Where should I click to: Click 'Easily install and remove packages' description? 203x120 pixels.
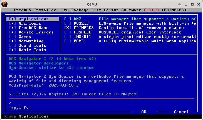tap(141, 28)
